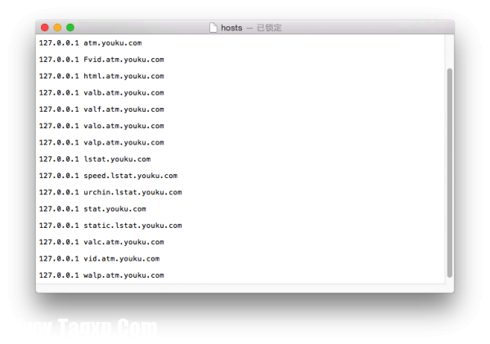This screenshot has height=344, width=490.
Task: Click the line static.lstat.youku.com
Action: tap(110, 226)
